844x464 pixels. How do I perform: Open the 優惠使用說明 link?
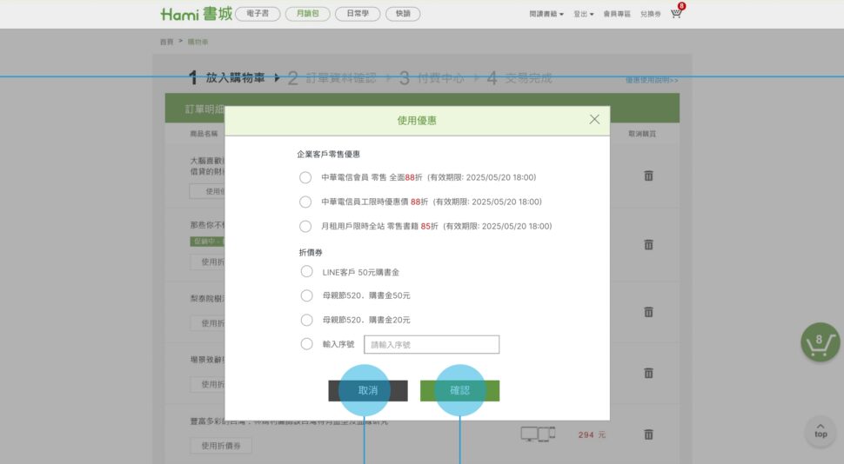[652, 80]
